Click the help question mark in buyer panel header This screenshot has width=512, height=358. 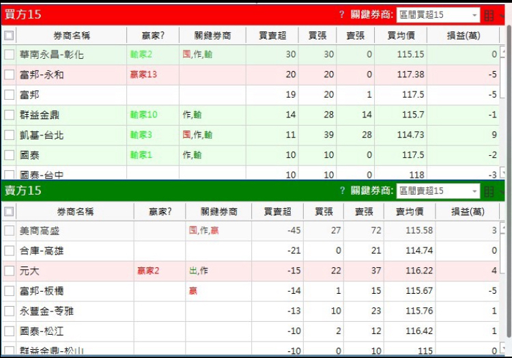pyautogui.click(x=341, y=14)
